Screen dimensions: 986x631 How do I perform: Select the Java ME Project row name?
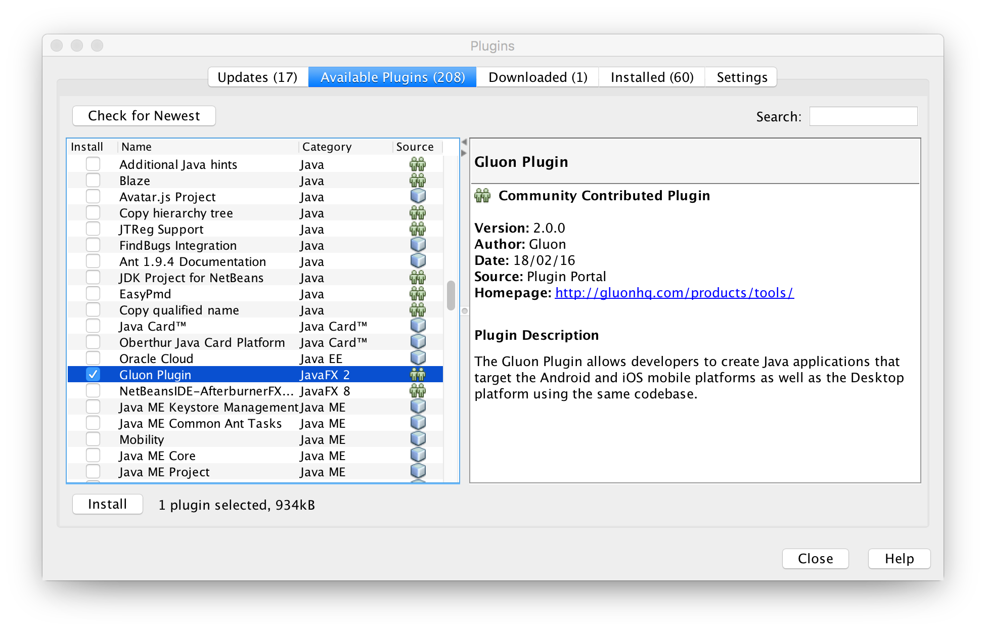click(164, 472)
